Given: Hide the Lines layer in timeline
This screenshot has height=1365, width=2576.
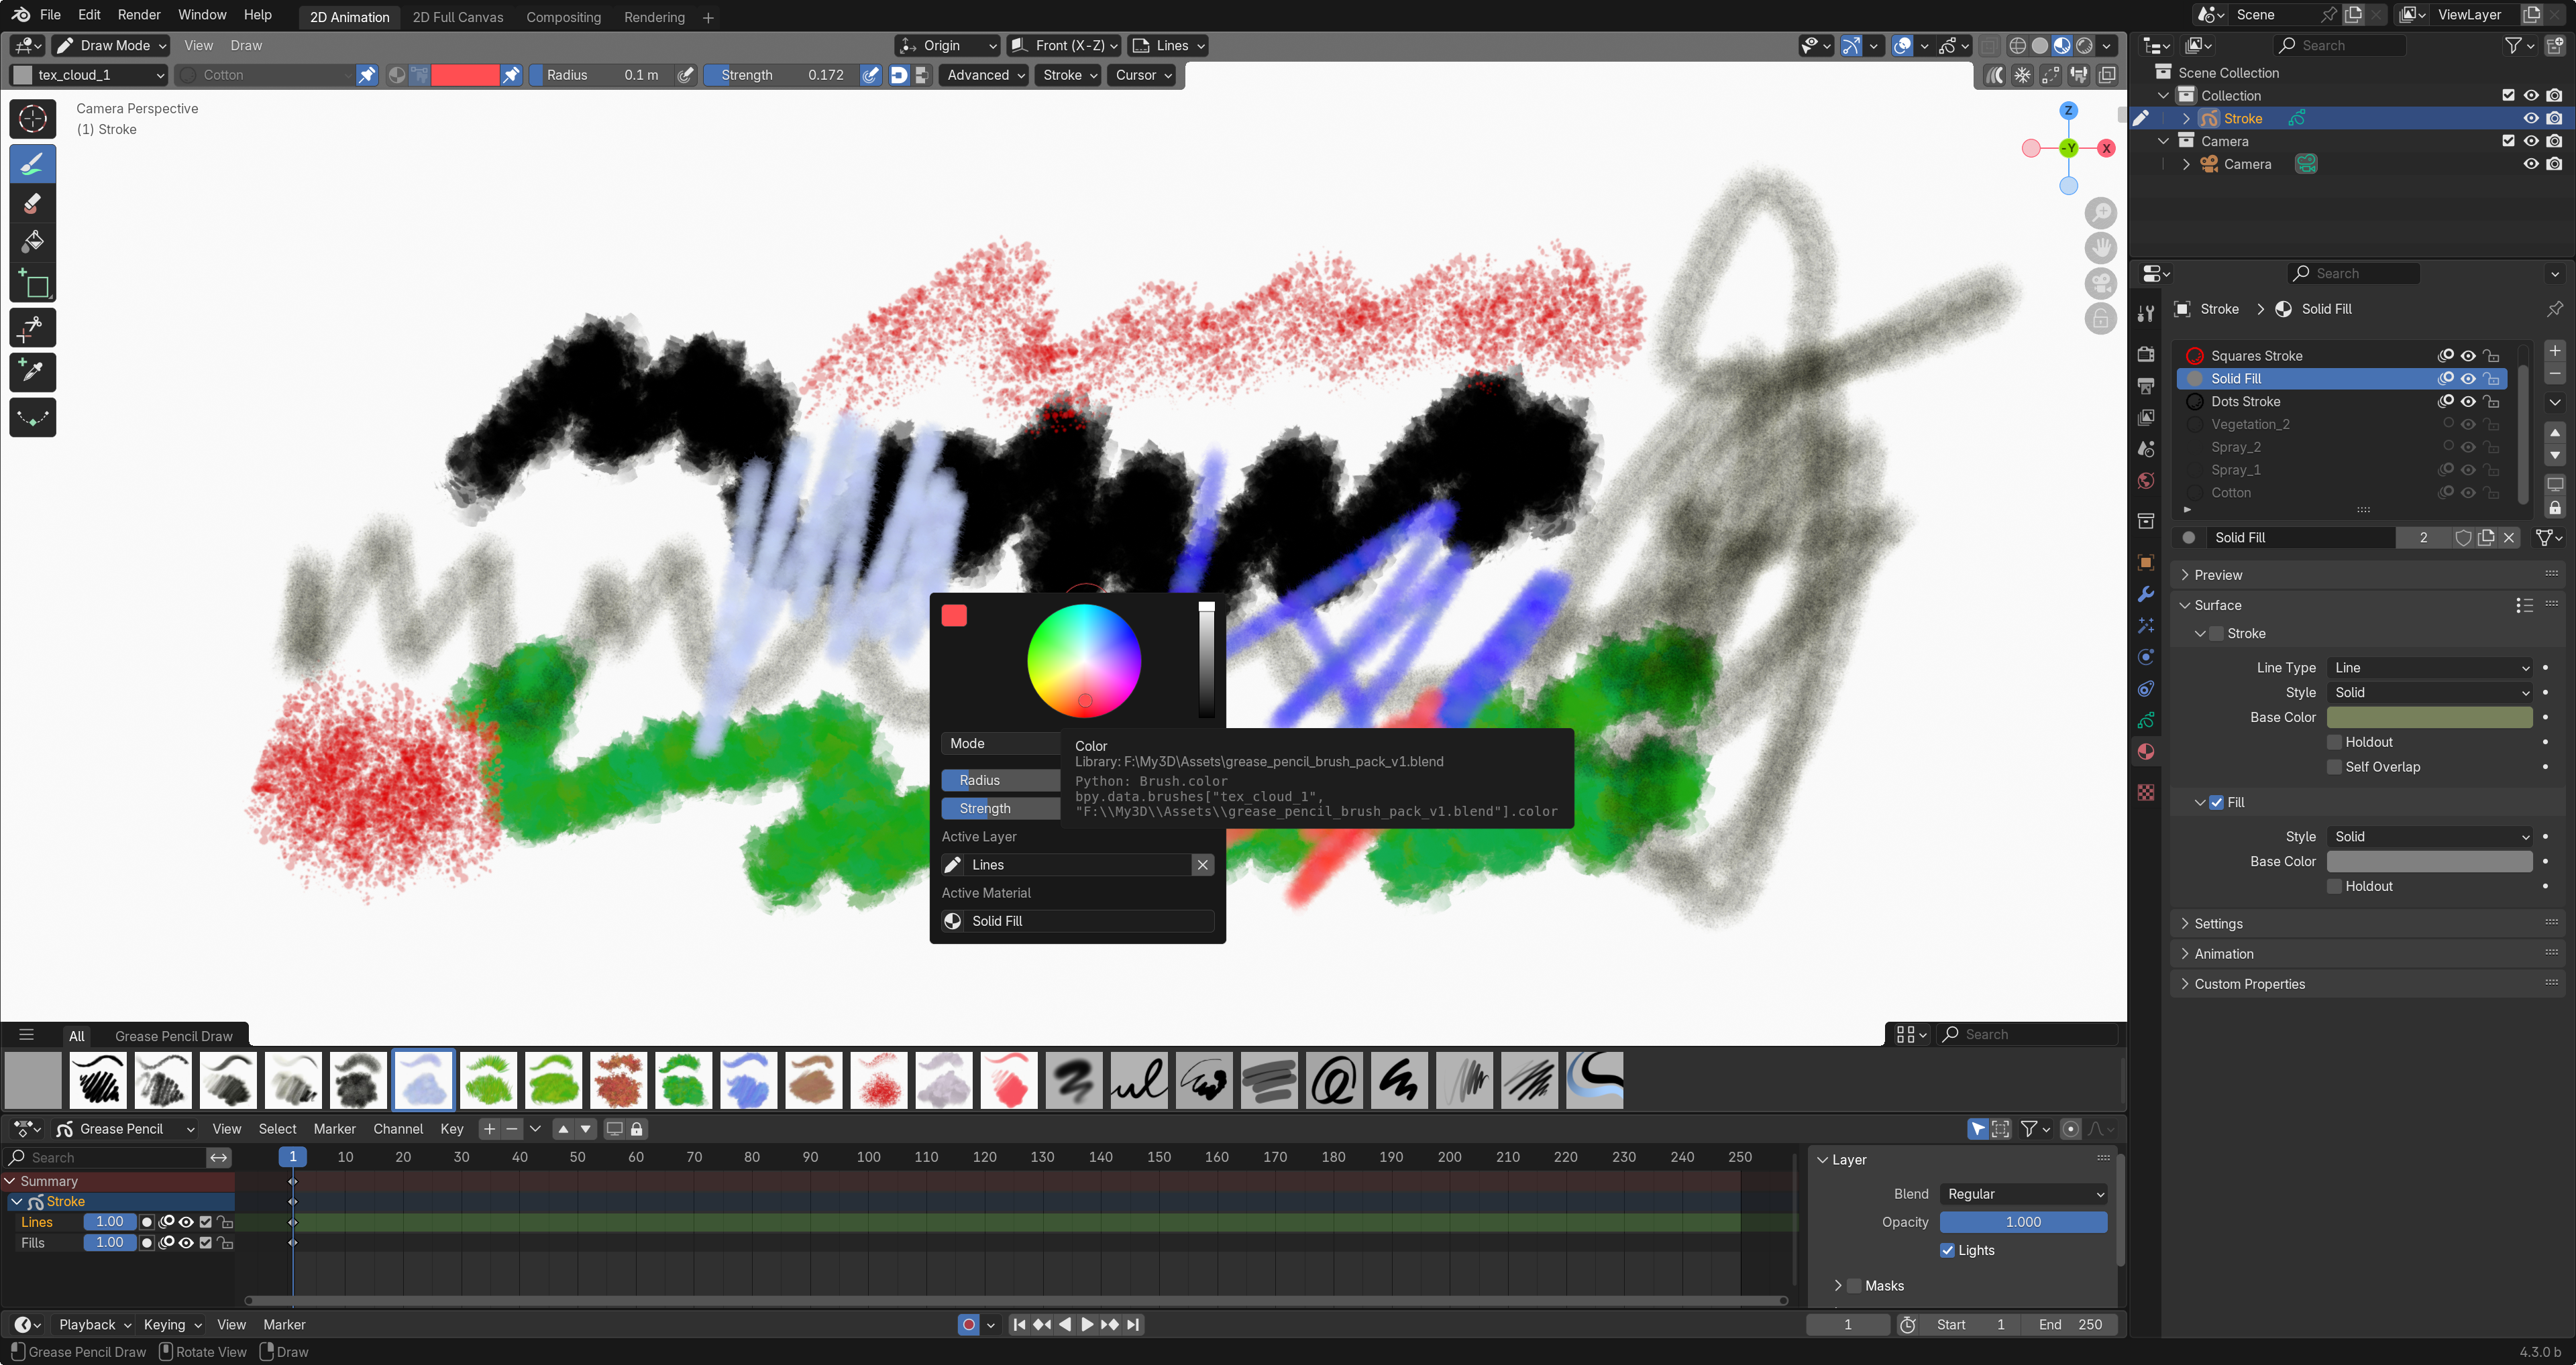Looking at the screenshot, I should (186, 1222).
